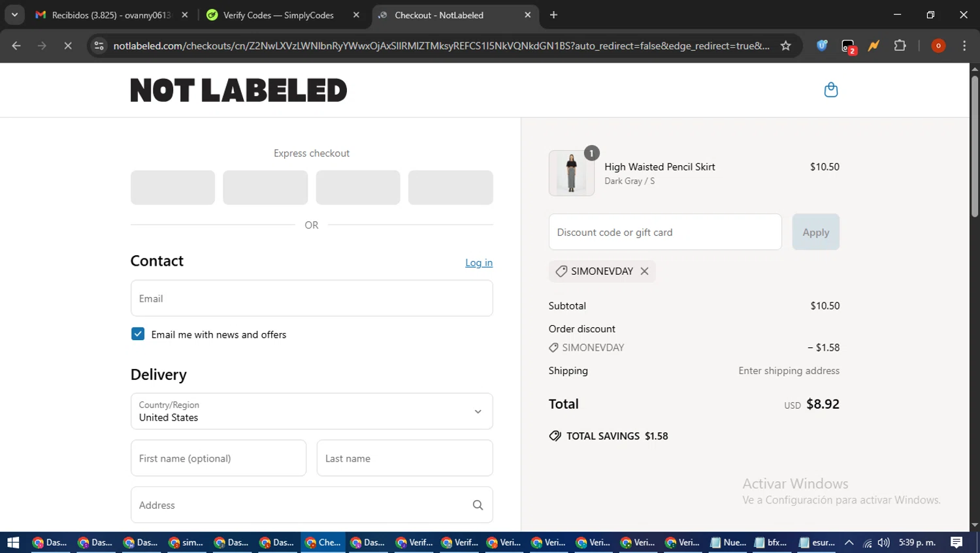Open the tab search dropdown arrow
Image resolution: width=980 pixels, height=553 pixels.
14,15
